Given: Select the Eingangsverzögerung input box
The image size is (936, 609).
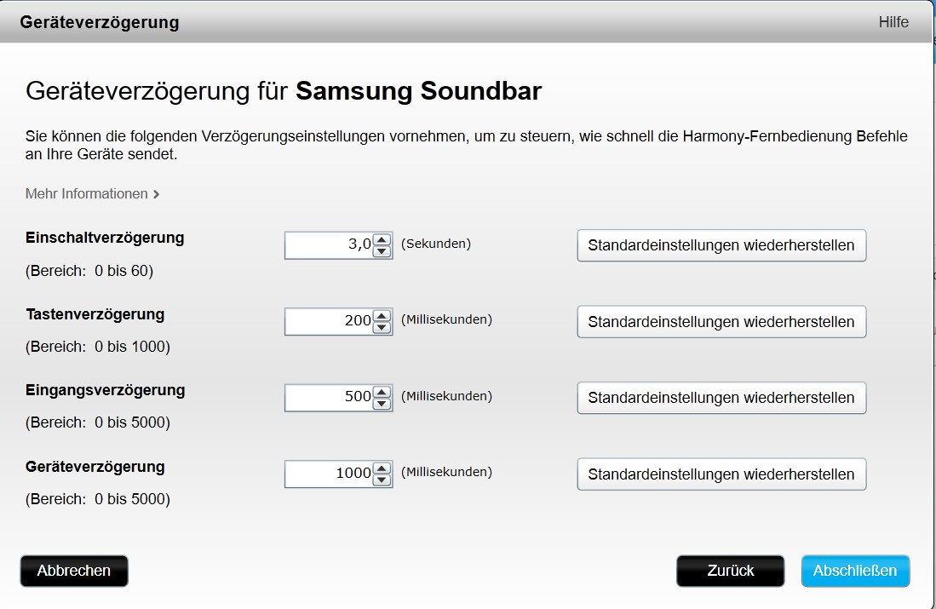Looking at the screenshot, I should pyautogui.click(x=330, y=398).
